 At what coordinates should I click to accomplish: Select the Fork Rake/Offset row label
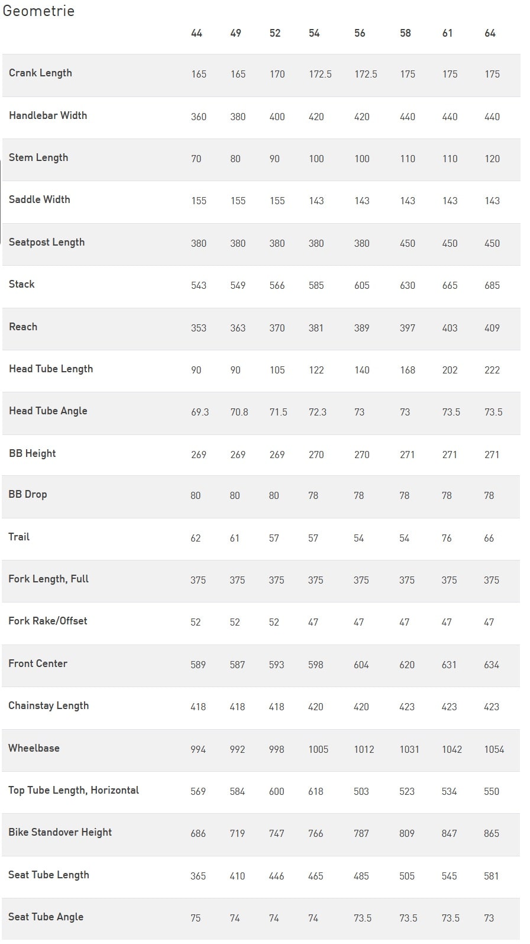[x=48, y=621]
